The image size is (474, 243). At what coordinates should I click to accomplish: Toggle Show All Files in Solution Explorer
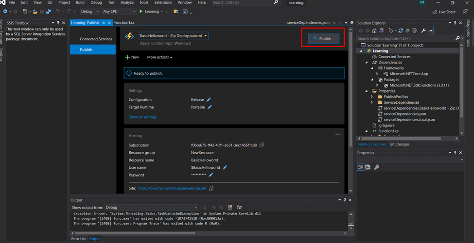(414, 31)
